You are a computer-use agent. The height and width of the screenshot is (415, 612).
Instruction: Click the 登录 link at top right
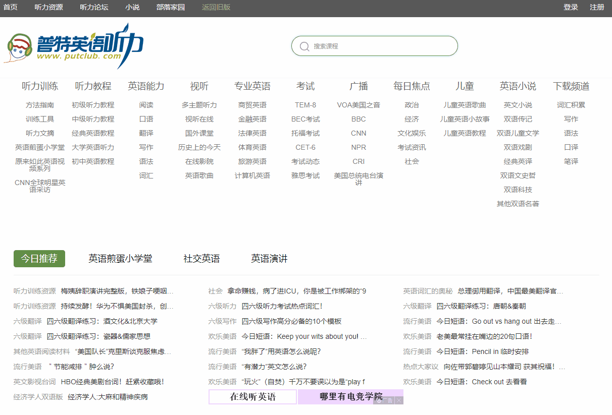click(571, 7)
